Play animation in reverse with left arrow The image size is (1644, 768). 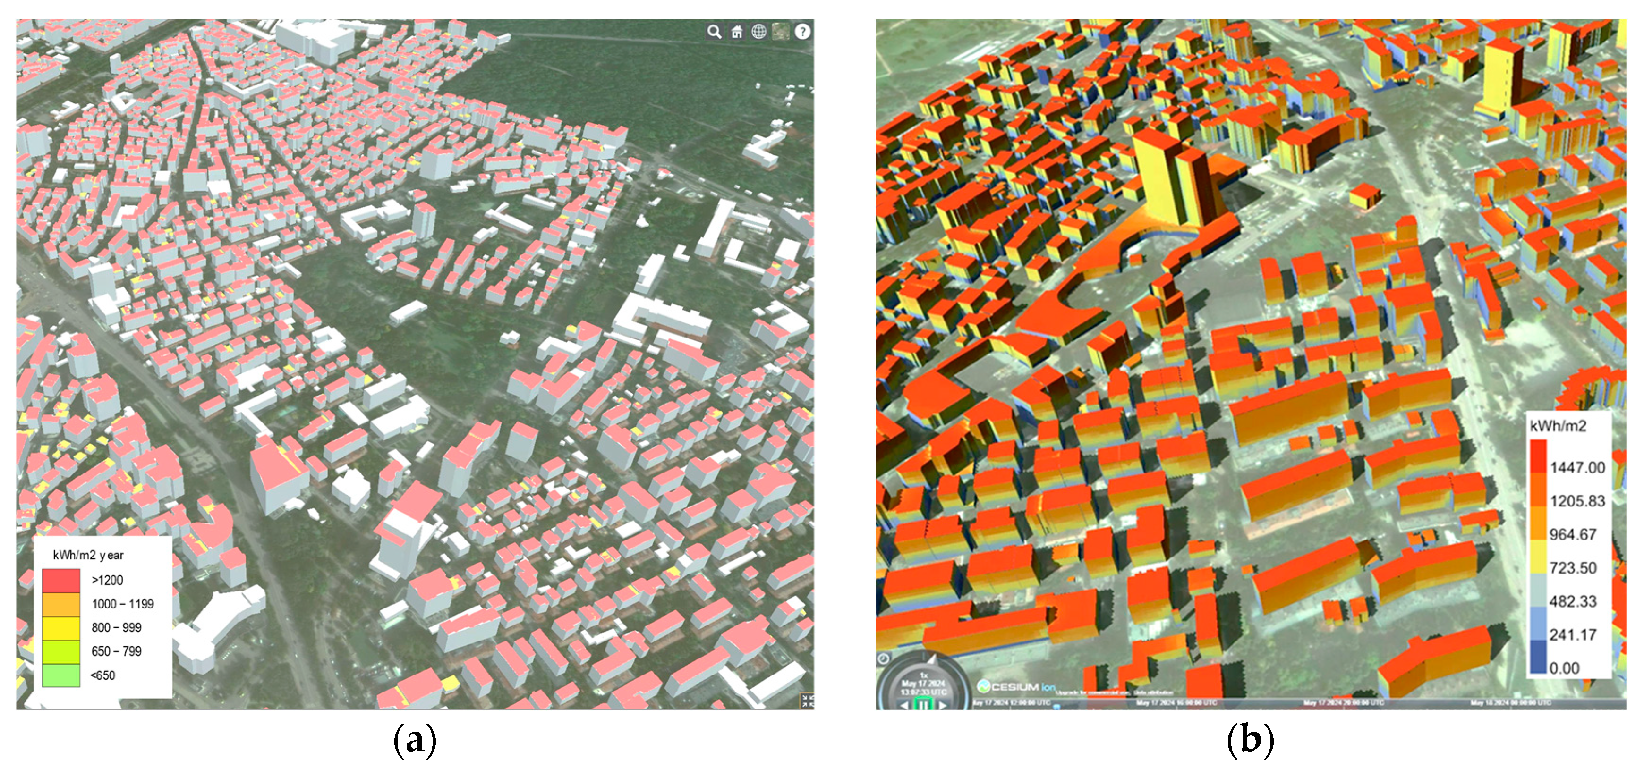(x=904, y=706)
